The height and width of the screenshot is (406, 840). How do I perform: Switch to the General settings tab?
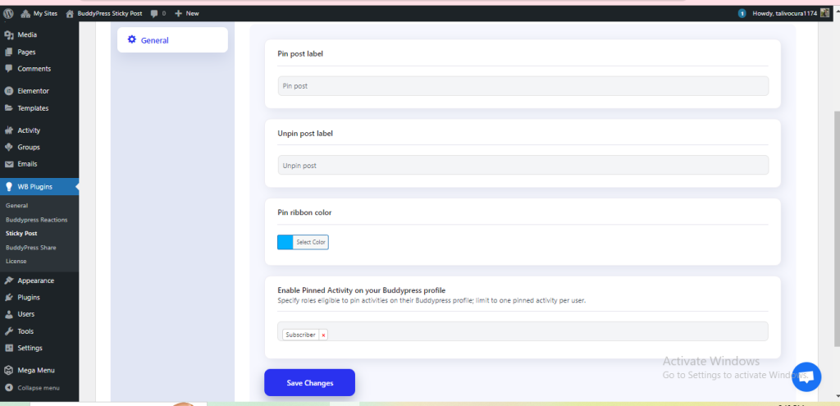(172, 40)
